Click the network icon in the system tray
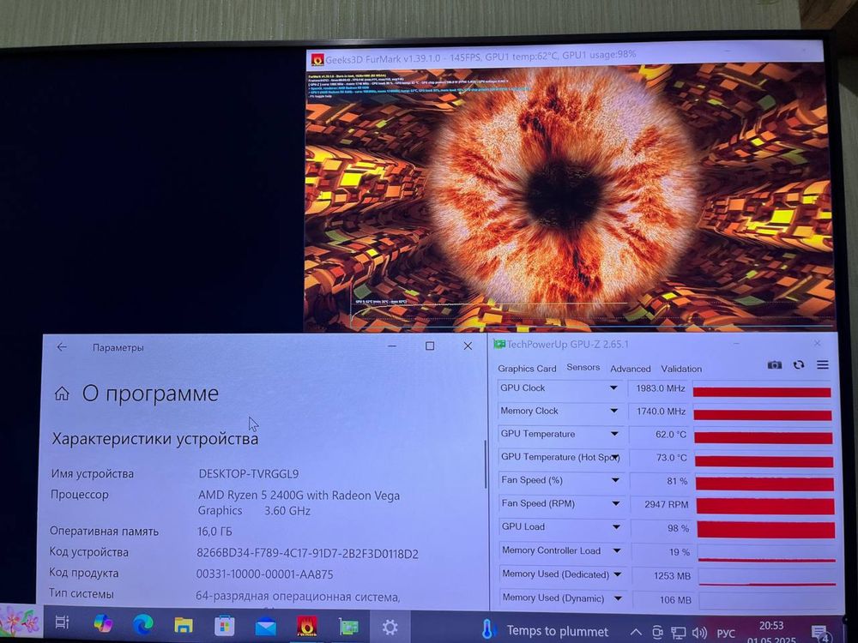 pyautogui.click(x=679, y=634)
